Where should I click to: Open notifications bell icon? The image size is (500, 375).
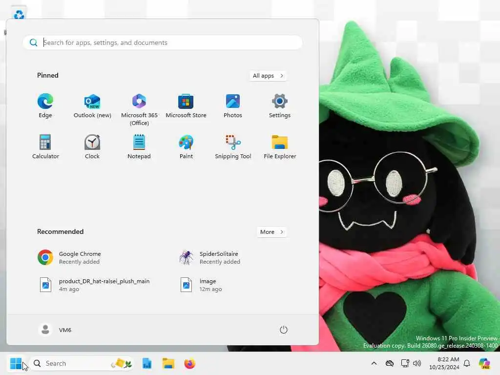click(467, 363)
